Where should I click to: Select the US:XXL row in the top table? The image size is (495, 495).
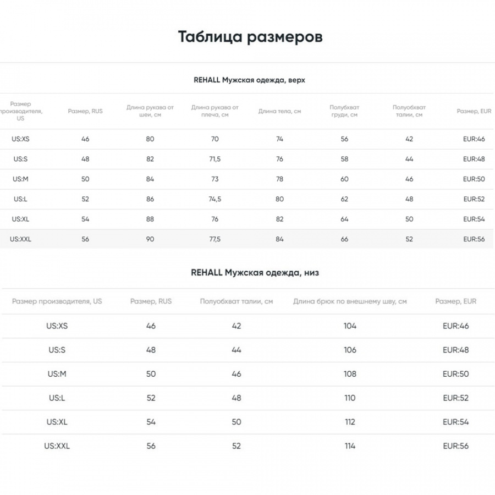point(21,239)
